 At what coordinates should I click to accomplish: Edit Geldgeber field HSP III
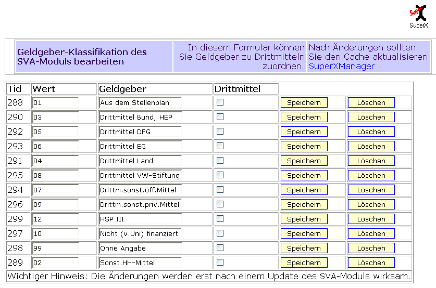click(x=140, y=219)
